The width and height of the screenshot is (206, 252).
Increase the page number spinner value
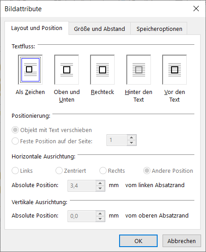pos(131,137)
